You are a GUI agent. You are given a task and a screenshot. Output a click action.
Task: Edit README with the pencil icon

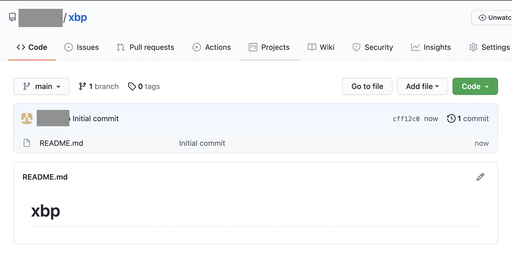[480, 177]
